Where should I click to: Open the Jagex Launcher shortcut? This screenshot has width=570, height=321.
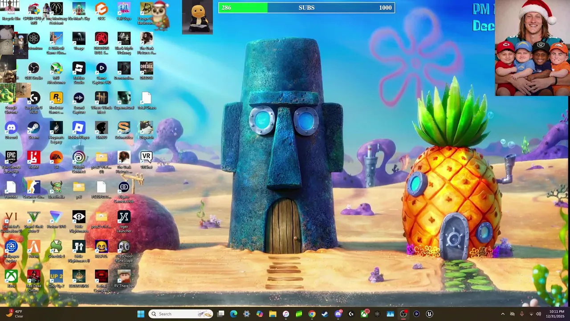point(124,222)
